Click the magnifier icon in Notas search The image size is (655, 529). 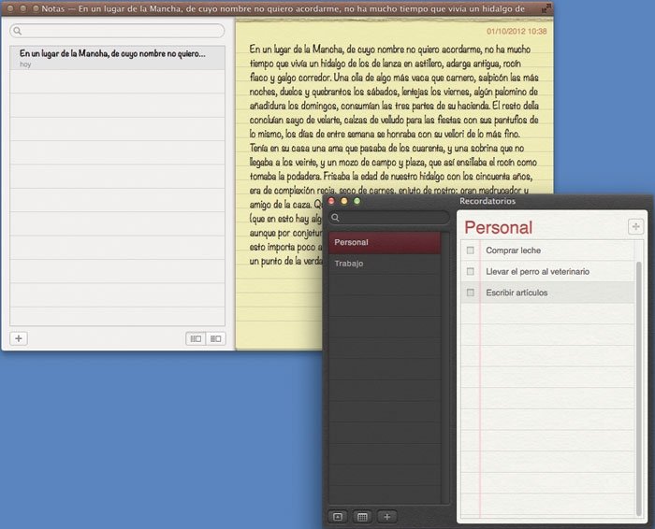(x=17, y=31)
